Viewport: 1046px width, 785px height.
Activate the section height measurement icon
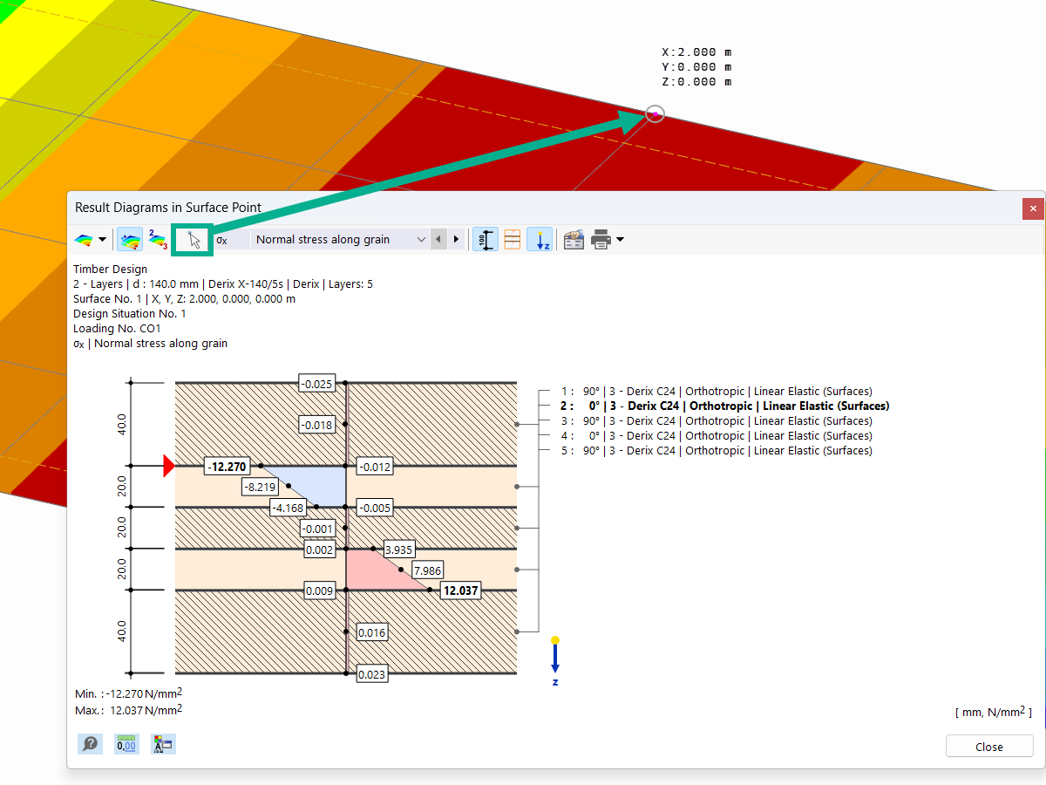(x=486, y=239)
